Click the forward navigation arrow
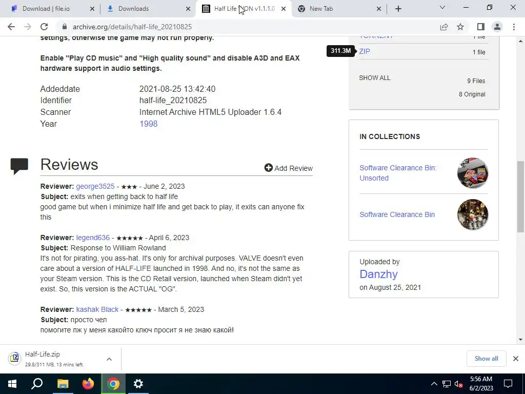Image resolution: width=525 pixels, height=394 pixels. (x=28, y=27)
